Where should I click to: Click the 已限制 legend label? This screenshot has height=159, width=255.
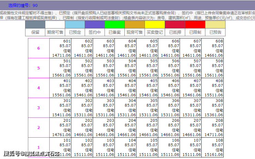point(195,32)
